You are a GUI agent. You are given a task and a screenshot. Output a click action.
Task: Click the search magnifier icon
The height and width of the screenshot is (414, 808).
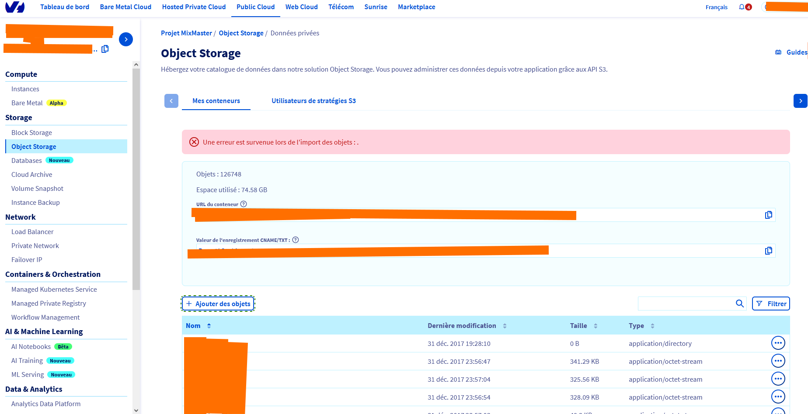point(739,304)
